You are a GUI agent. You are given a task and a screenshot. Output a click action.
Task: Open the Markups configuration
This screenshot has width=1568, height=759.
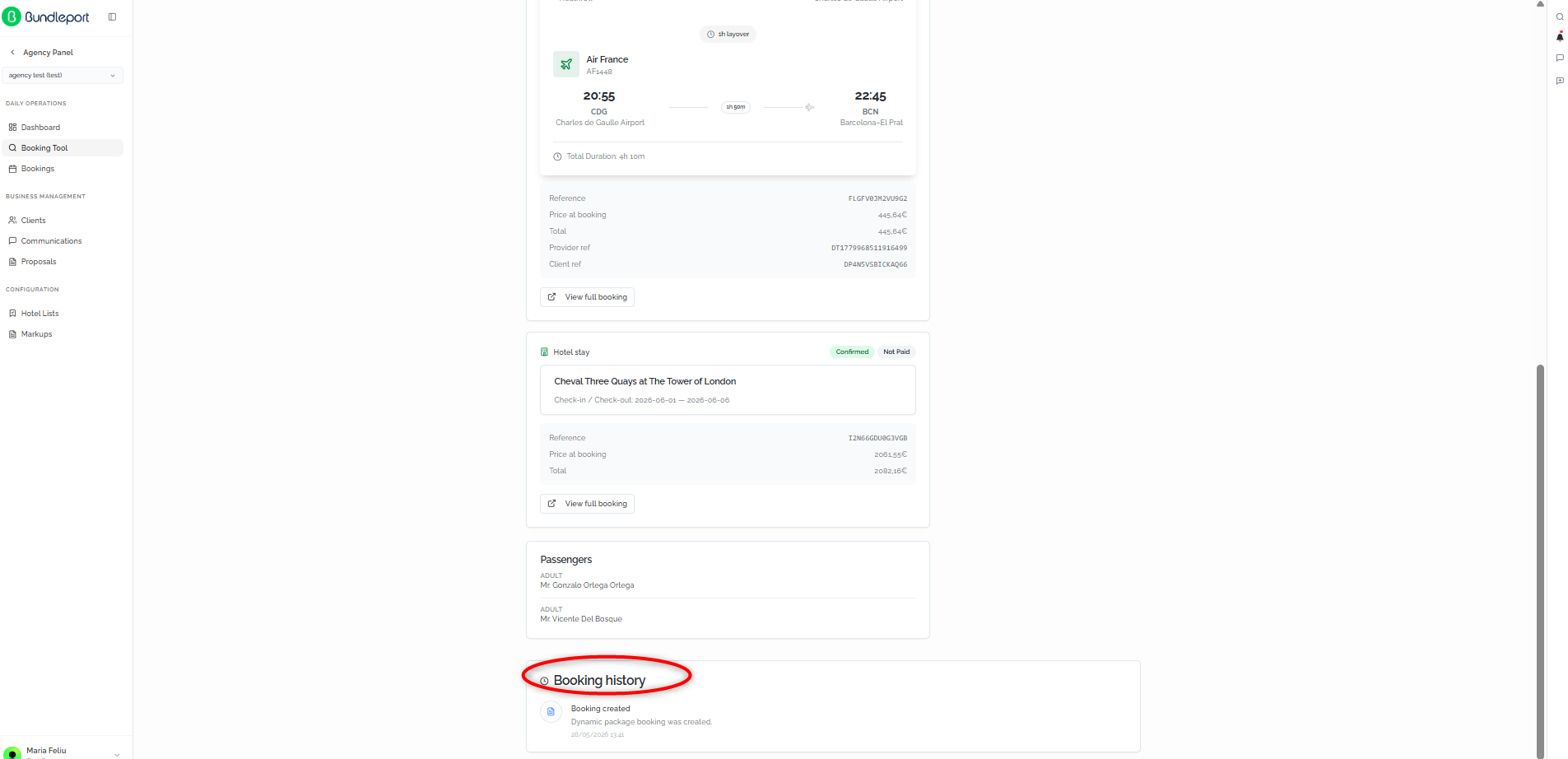63,333
